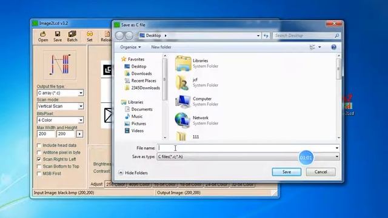Click the navigation pane scroll down arrow
This screenshot has width=388, height=218.
165,137
